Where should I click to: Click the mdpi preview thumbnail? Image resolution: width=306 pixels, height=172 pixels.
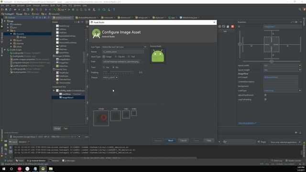click(134, 113)
